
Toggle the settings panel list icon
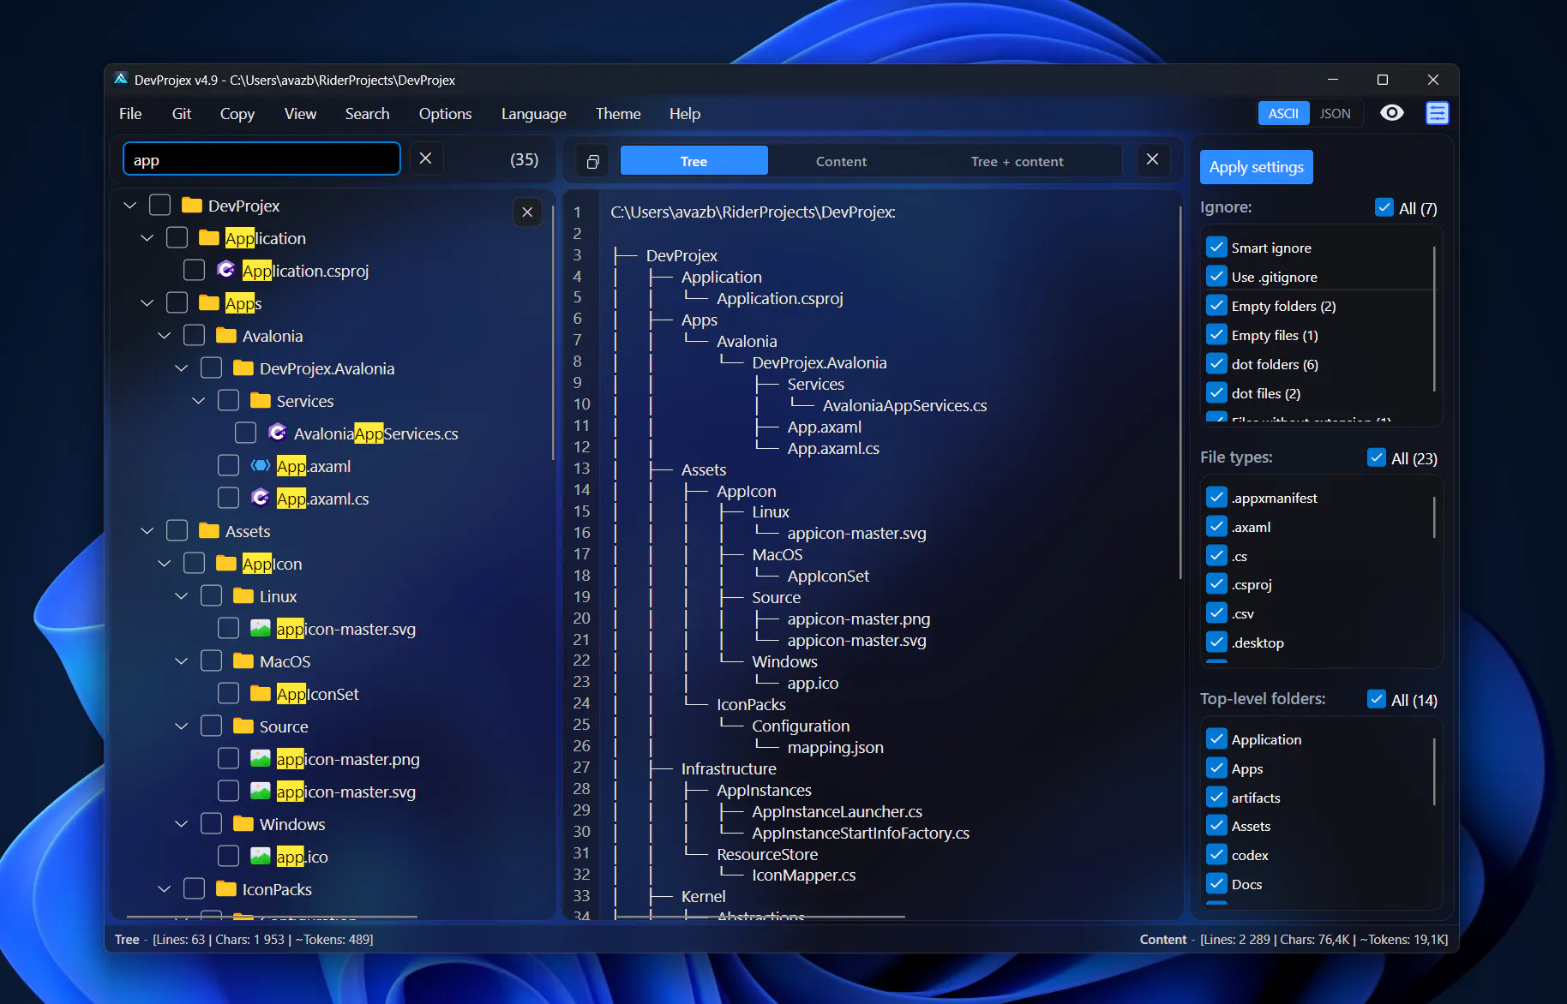point(1438,113)
